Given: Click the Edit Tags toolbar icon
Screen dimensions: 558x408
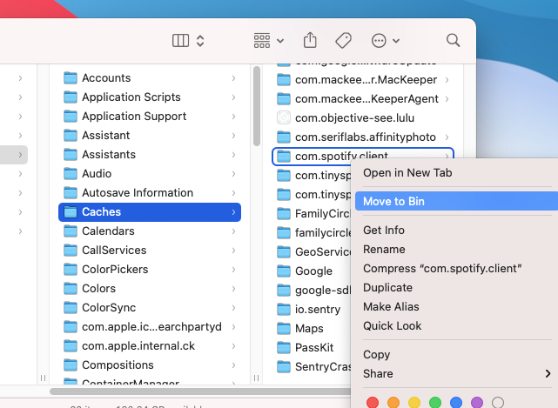Looking at the screenshot, I should 343,41.
